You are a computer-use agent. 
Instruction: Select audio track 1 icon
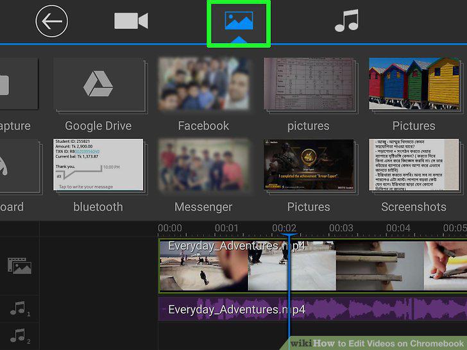[x=20, y=308]
